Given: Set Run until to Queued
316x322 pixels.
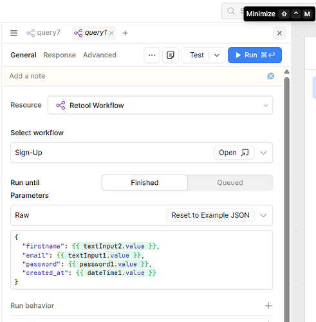Looking at the screenshot, I should coord(230,183).
